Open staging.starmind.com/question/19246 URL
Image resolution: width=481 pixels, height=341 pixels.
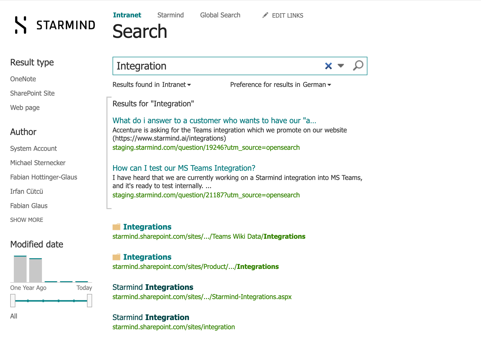coord(206,147)
